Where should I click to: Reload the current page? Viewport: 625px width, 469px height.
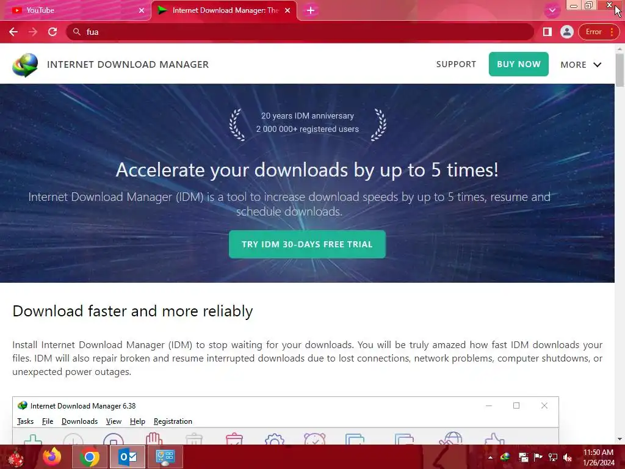(52, 32)
